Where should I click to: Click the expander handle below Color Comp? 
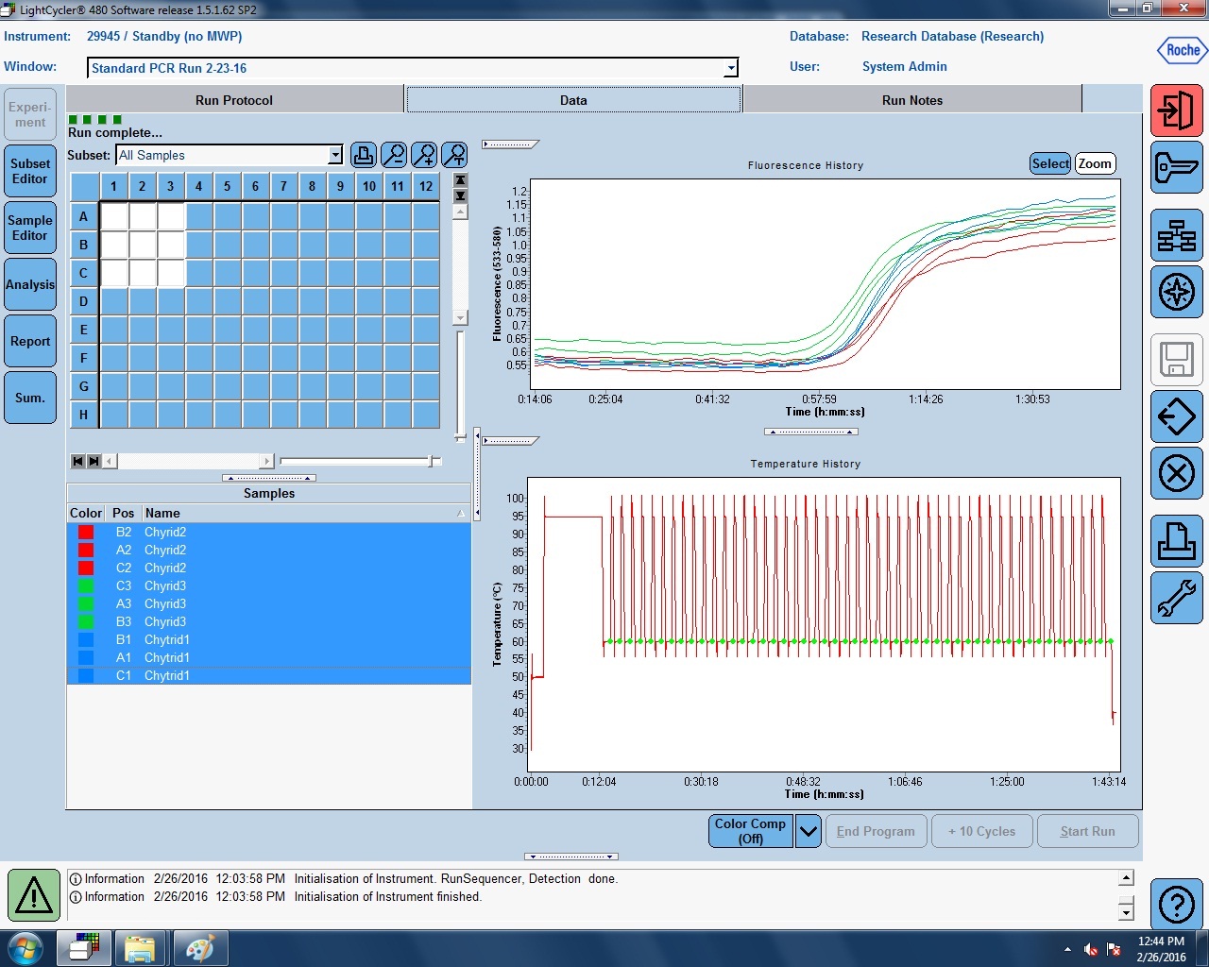pos(571,857)
